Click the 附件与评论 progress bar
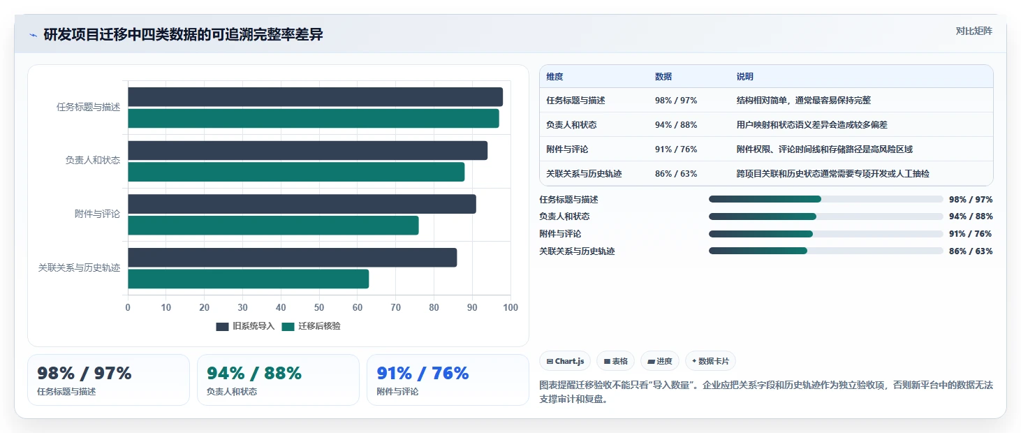 tap(826, 234)
